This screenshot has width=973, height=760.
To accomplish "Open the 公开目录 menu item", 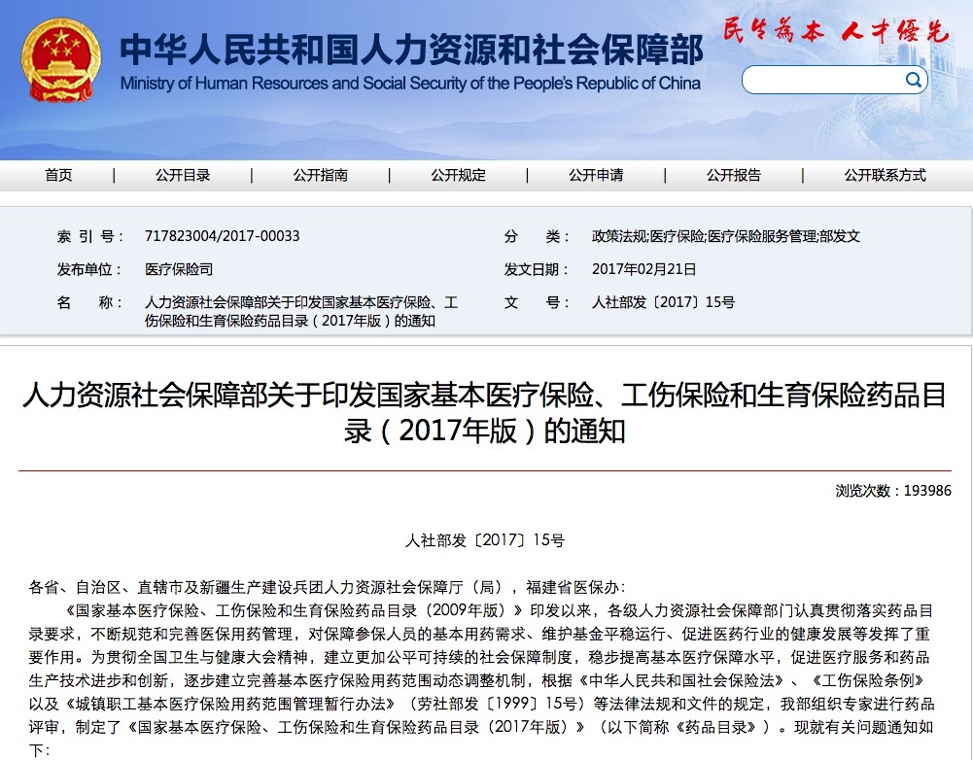I will (x=183, y=176).
